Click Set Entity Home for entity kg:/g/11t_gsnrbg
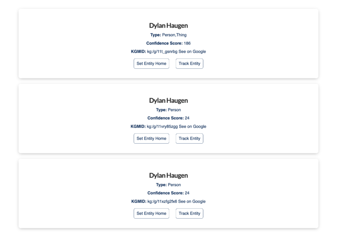The height and width of the screenshot is (236, 337). (x=151, y=64)
